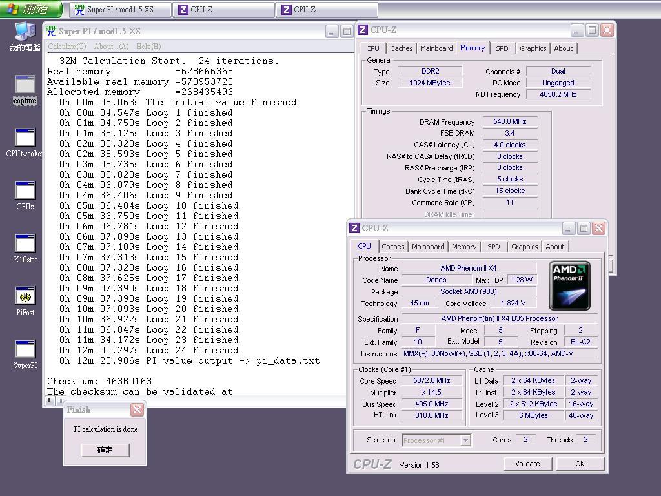Click the NB Frequency value 4050.2 MHz

[558, 94]
